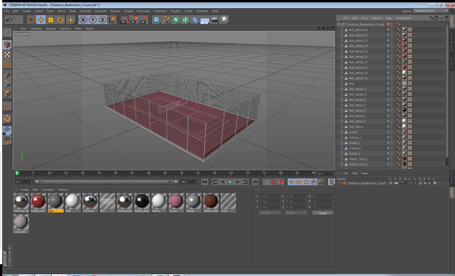
Task: Go to end of animation
Action: pos(256,182)
